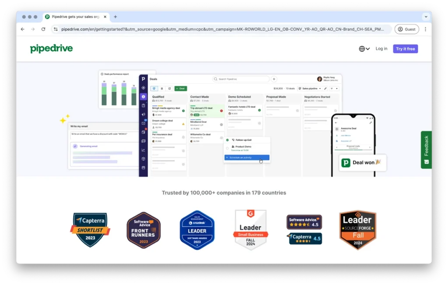This screenshot has height=285, width=448.
Task: Open the site information icon beside the URL
Action: tap(56, 29)
